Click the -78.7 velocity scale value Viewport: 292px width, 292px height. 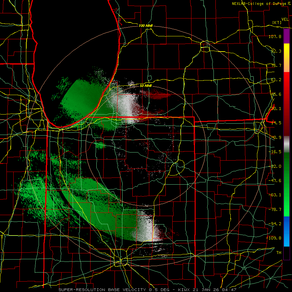[275, 210]
